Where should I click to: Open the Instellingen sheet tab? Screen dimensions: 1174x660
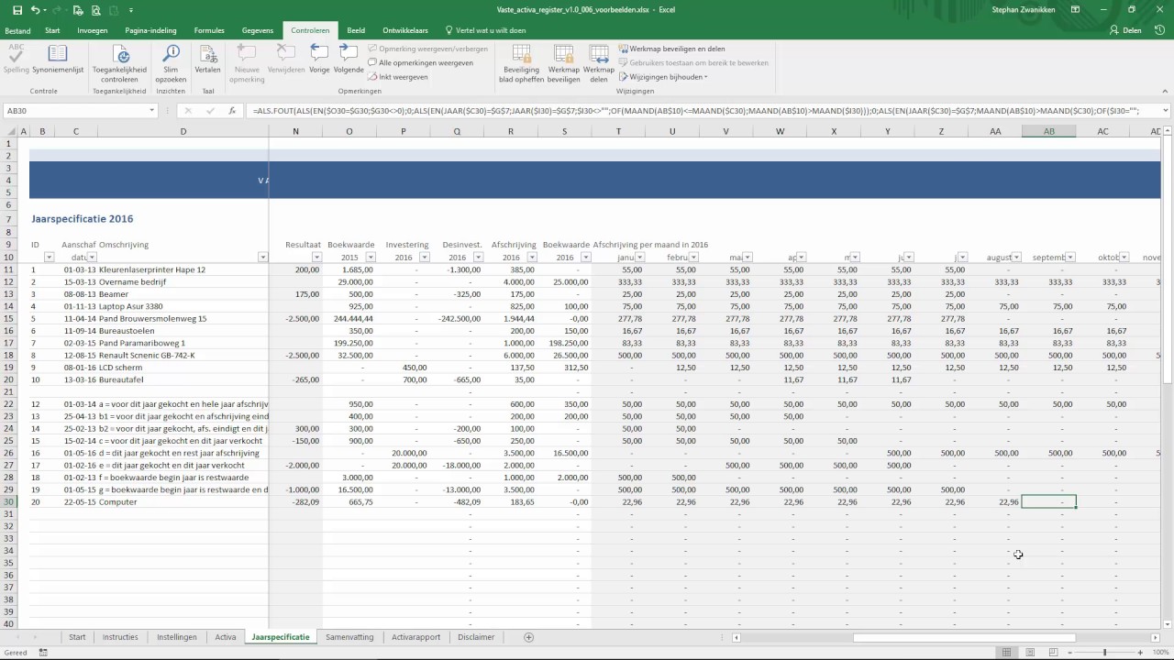[177, 637]
